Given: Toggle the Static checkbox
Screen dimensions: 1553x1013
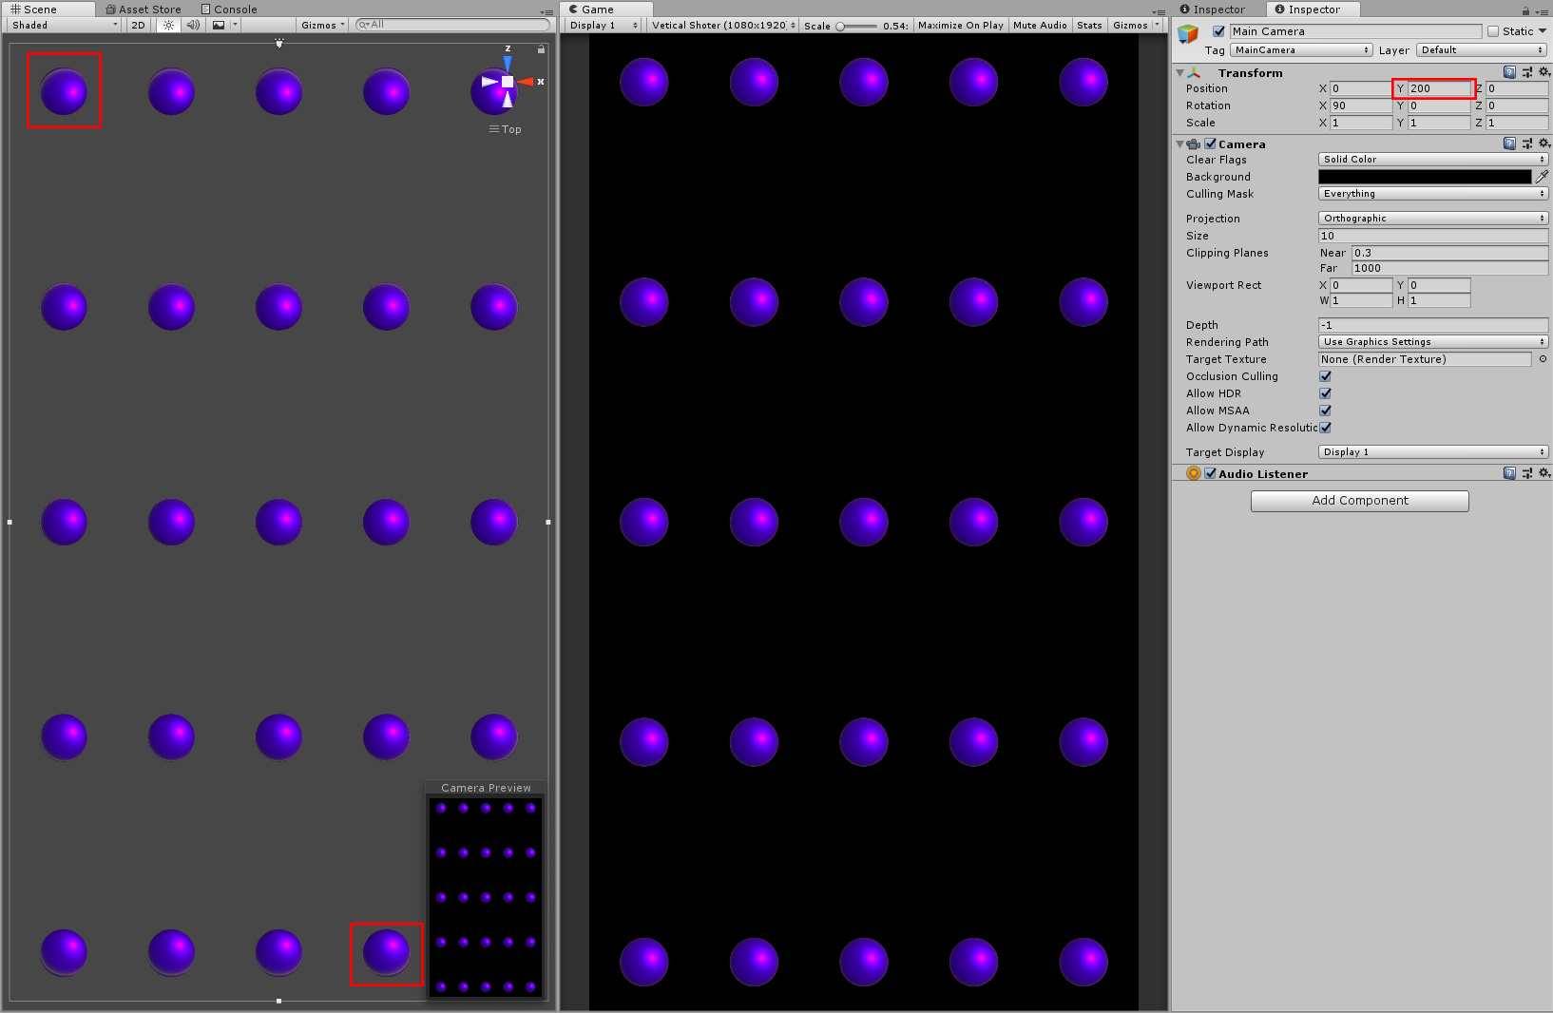Looking at the screenshot, I should click(x=1493, y=31).
